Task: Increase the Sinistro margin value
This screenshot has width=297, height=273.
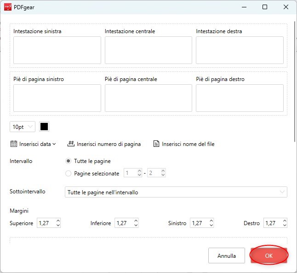Action: (x=211, y=221)
